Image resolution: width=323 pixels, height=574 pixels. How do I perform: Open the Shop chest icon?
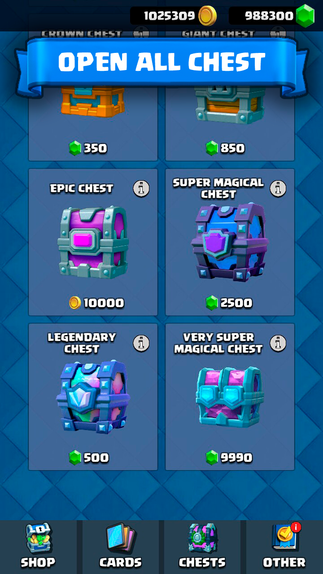tap(39, 537)
